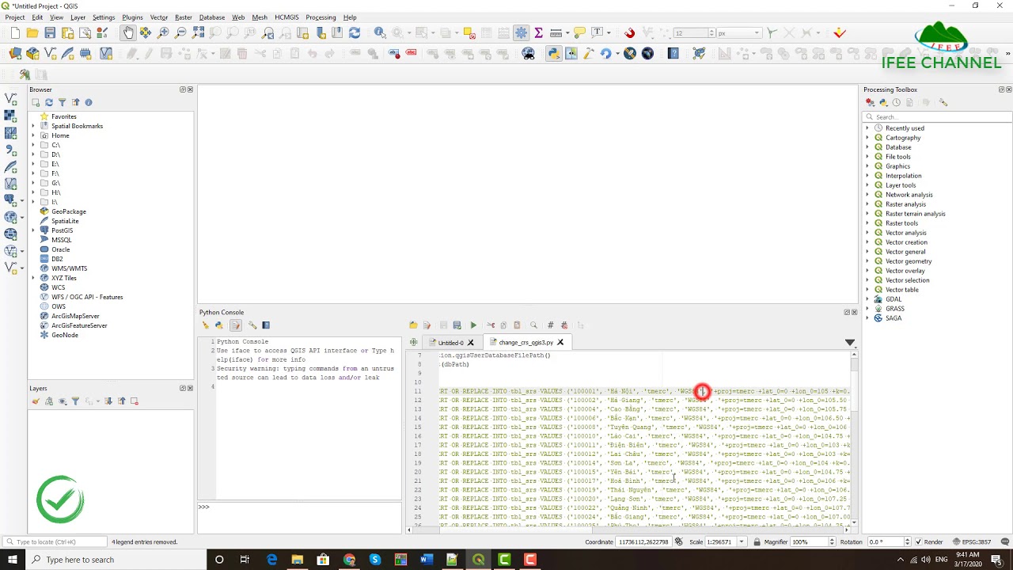Click Zoom Full extent icon
The width and height of the screenshot is (1013, 570).
(x=198, y=32)
